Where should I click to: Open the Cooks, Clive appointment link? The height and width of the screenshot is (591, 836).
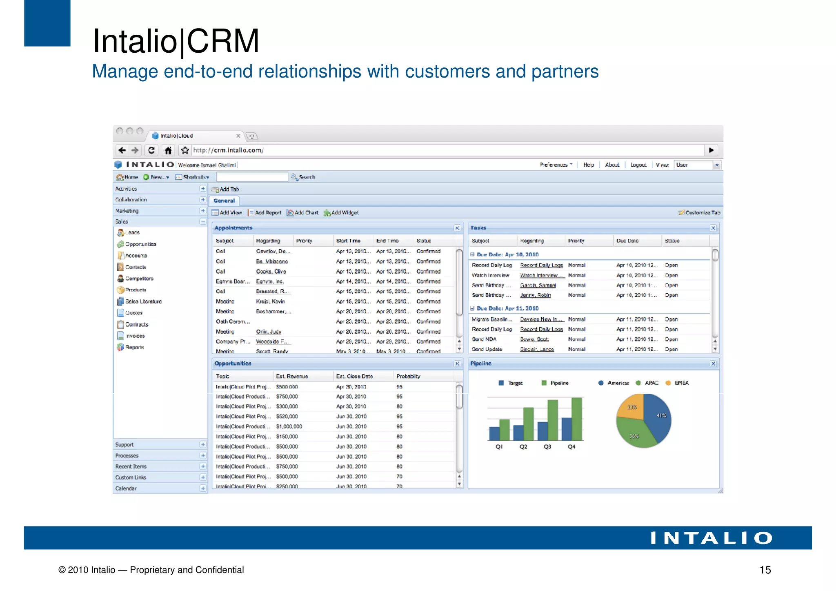pos(271,272)
